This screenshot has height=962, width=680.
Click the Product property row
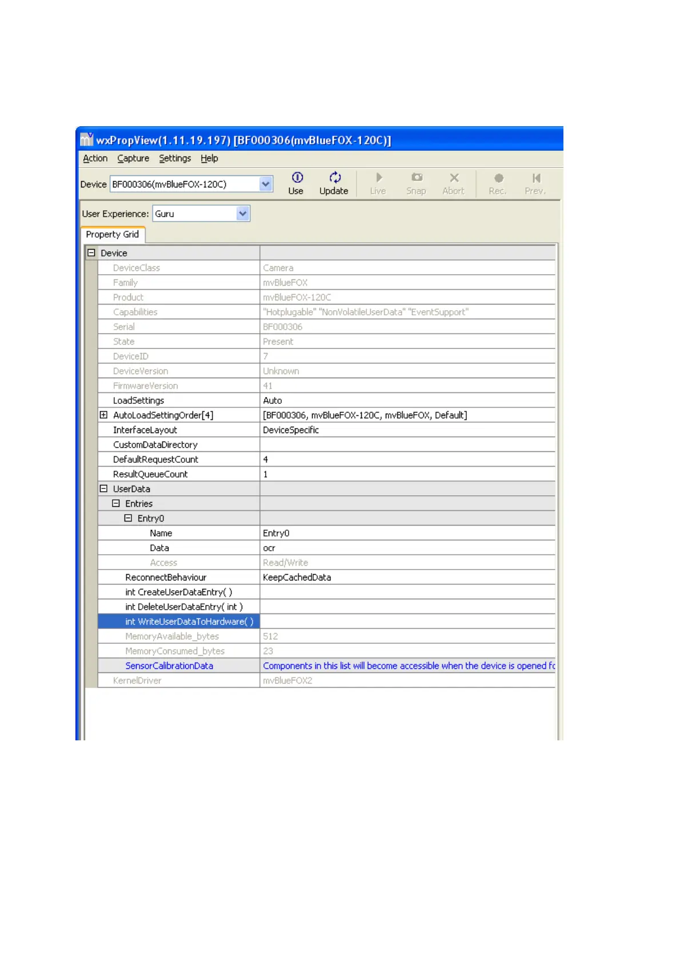tap(326, 298)
